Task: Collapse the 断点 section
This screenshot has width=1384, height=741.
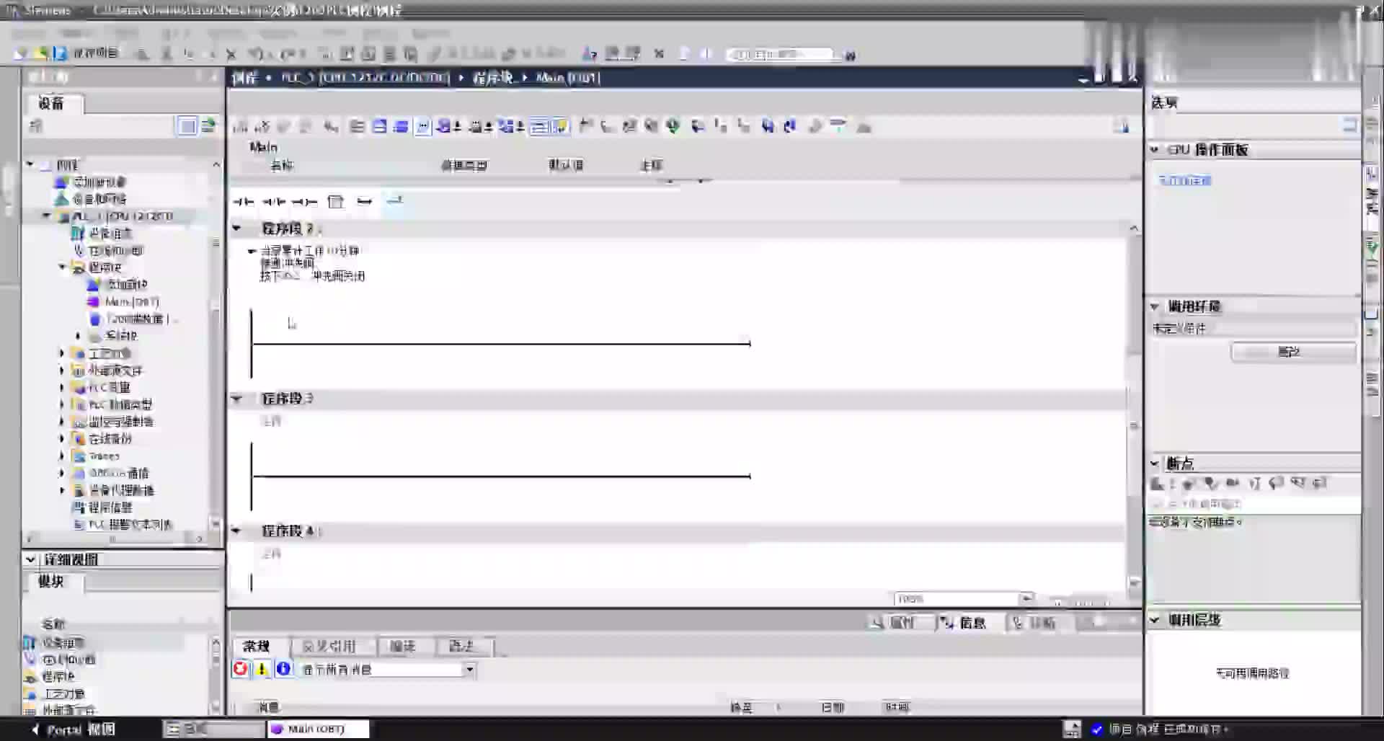Action: (1155, 463)
